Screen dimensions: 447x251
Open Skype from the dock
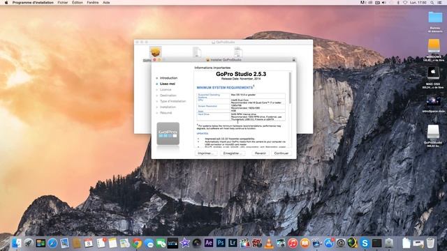coord(365,243)
